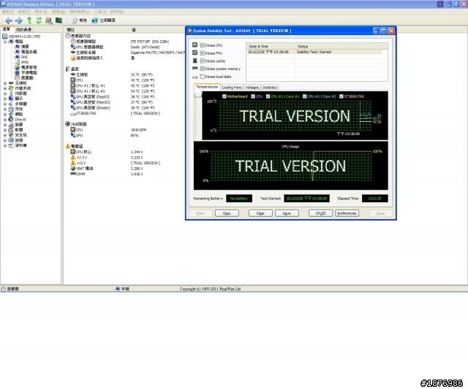Viewport: 468px width, 389px height.
Task: Select the 顯示 display tree node
Action: coord(19,99)
